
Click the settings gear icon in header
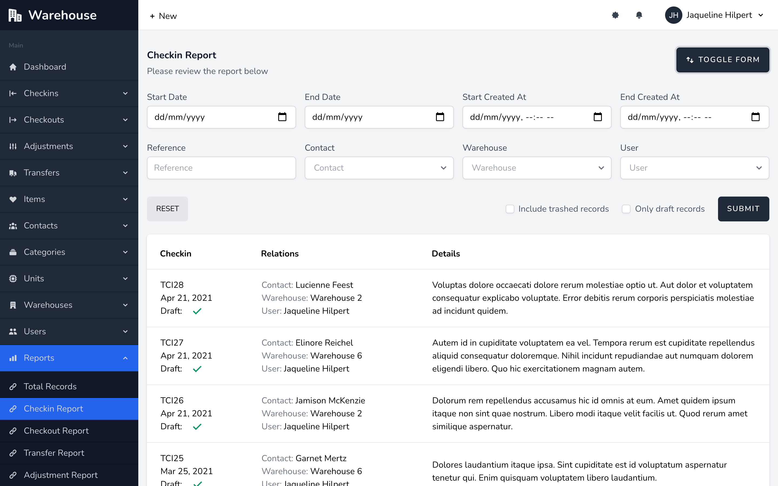coord(615,15)
